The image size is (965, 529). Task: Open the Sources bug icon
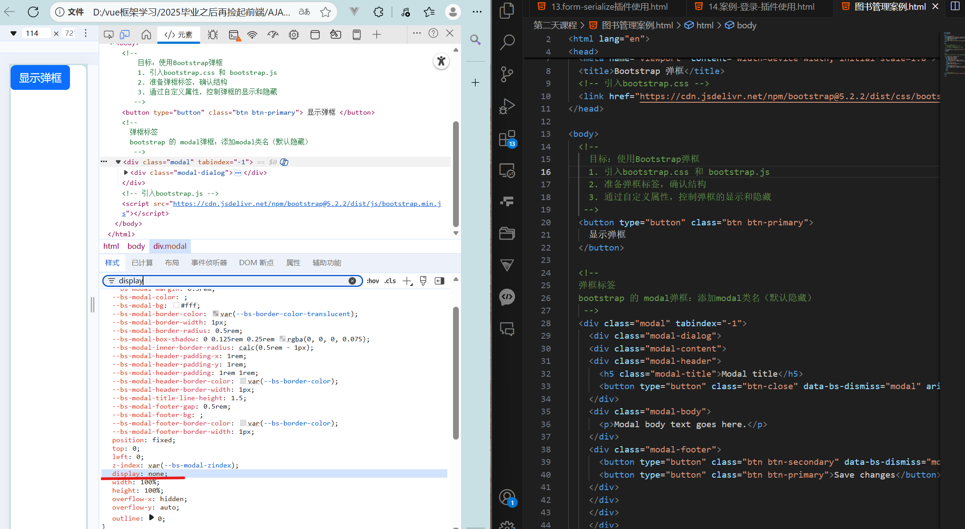point(213,35)
